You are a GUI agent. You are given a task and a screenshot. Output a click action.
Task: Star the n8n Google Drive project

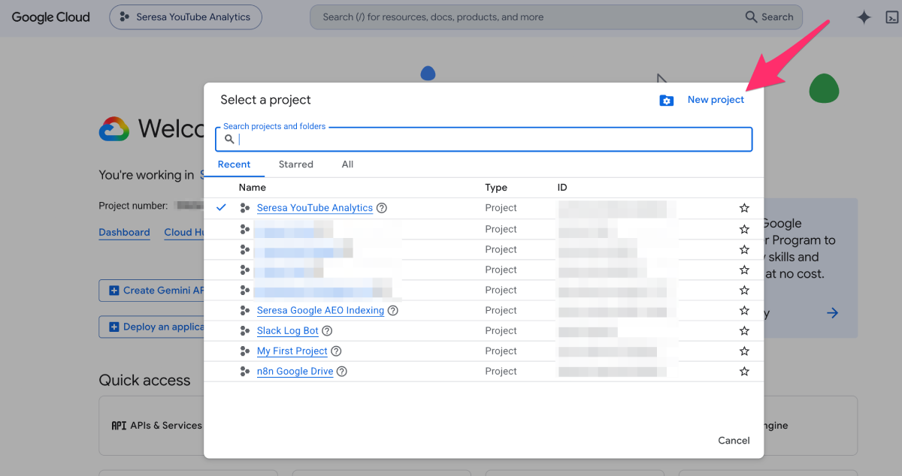(744, 371)
